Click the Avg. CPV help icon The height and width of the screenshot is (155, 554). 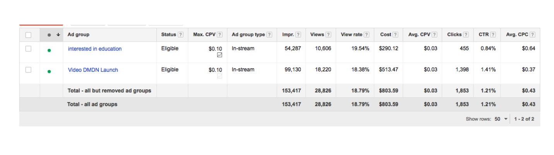[434, 35]
